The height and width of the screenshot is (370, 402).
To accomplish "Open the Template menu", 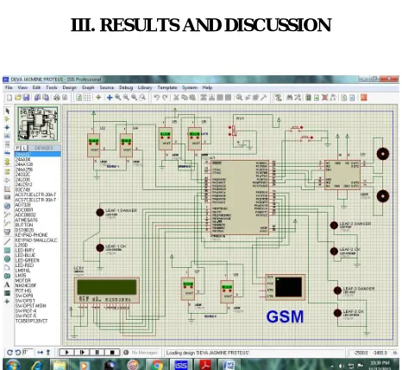I will click(x=167, y=87).
